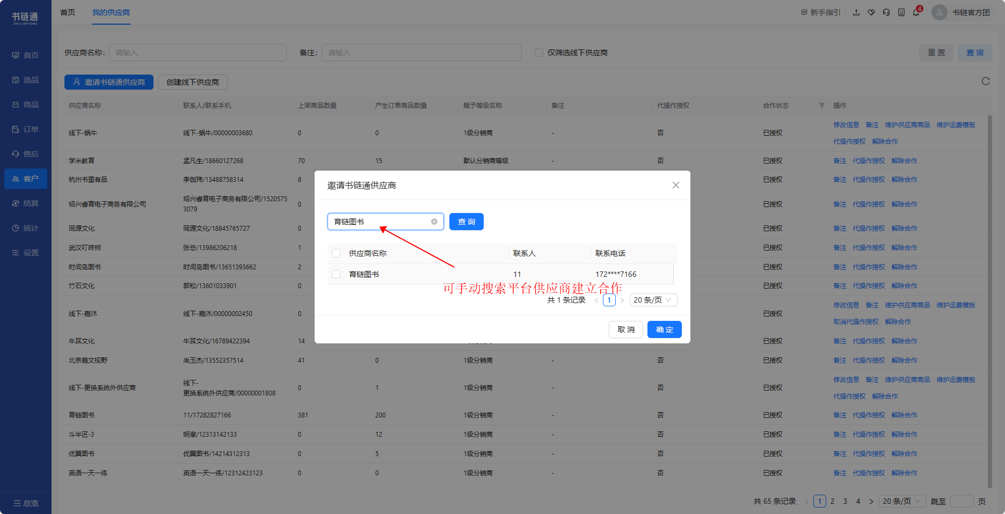Screen dimensions: 1005x514
Task: Open 新手指引 guide
Action: pos(821,12)
